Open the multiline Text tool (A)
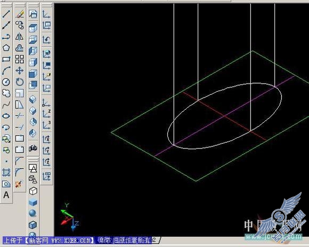Screen dimensions: 309x247 [6, 195]
